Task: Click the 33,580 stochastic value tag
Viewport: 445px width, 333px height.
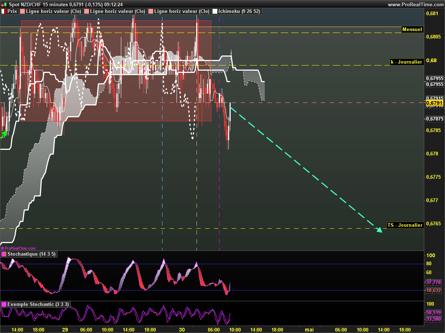Action: click(x=434, y=319)
